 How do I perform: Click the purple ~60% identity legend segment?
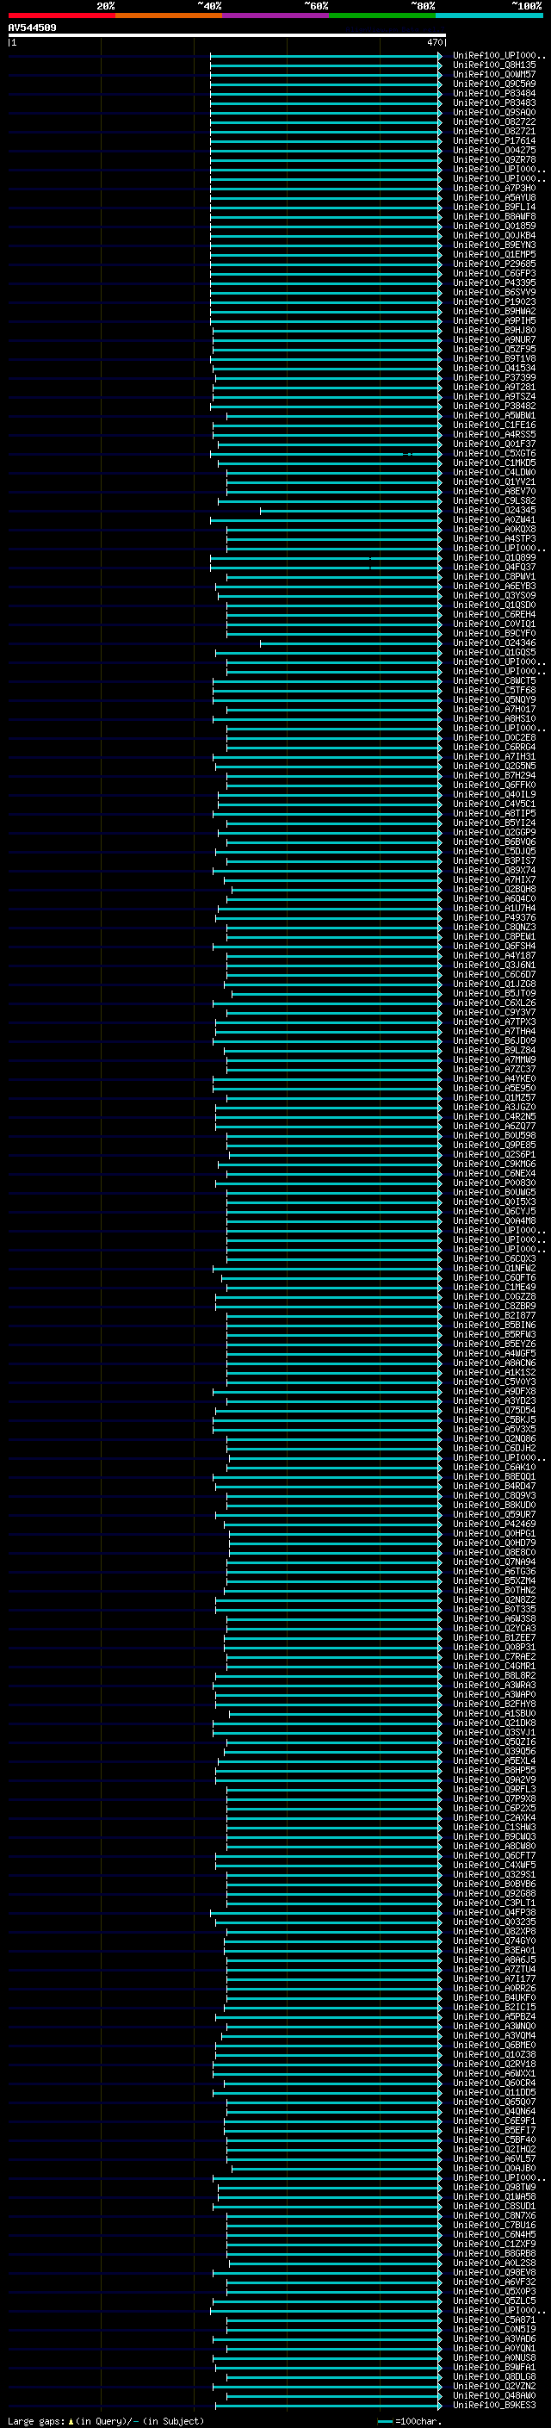[276, 16]
